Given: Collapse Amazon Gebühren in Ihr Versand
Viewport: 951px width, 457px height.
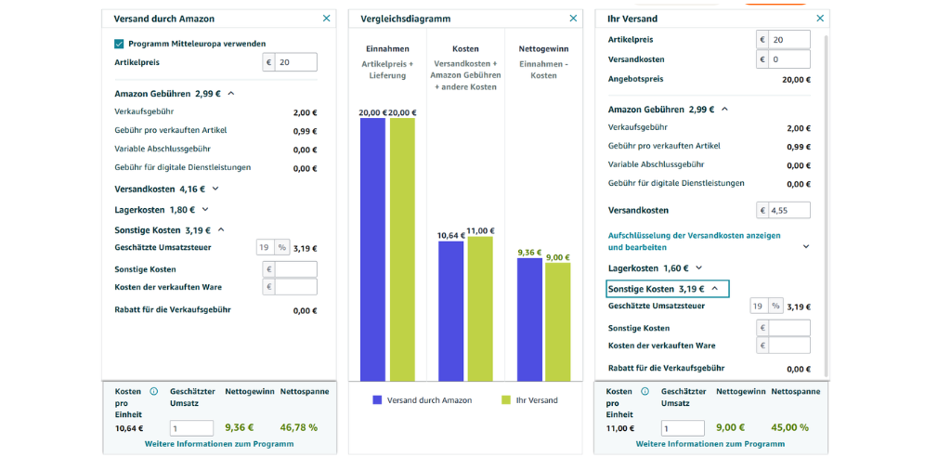Looking at the screenshot, I should [724, 110].
